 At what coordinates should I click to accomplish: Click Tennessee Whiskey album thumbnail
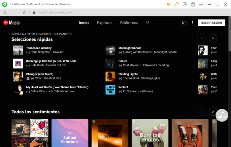tap(18, 50)
